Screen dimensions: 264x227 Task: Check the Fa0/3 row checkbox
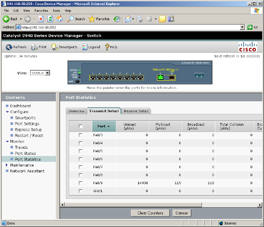tap(81, 135)
